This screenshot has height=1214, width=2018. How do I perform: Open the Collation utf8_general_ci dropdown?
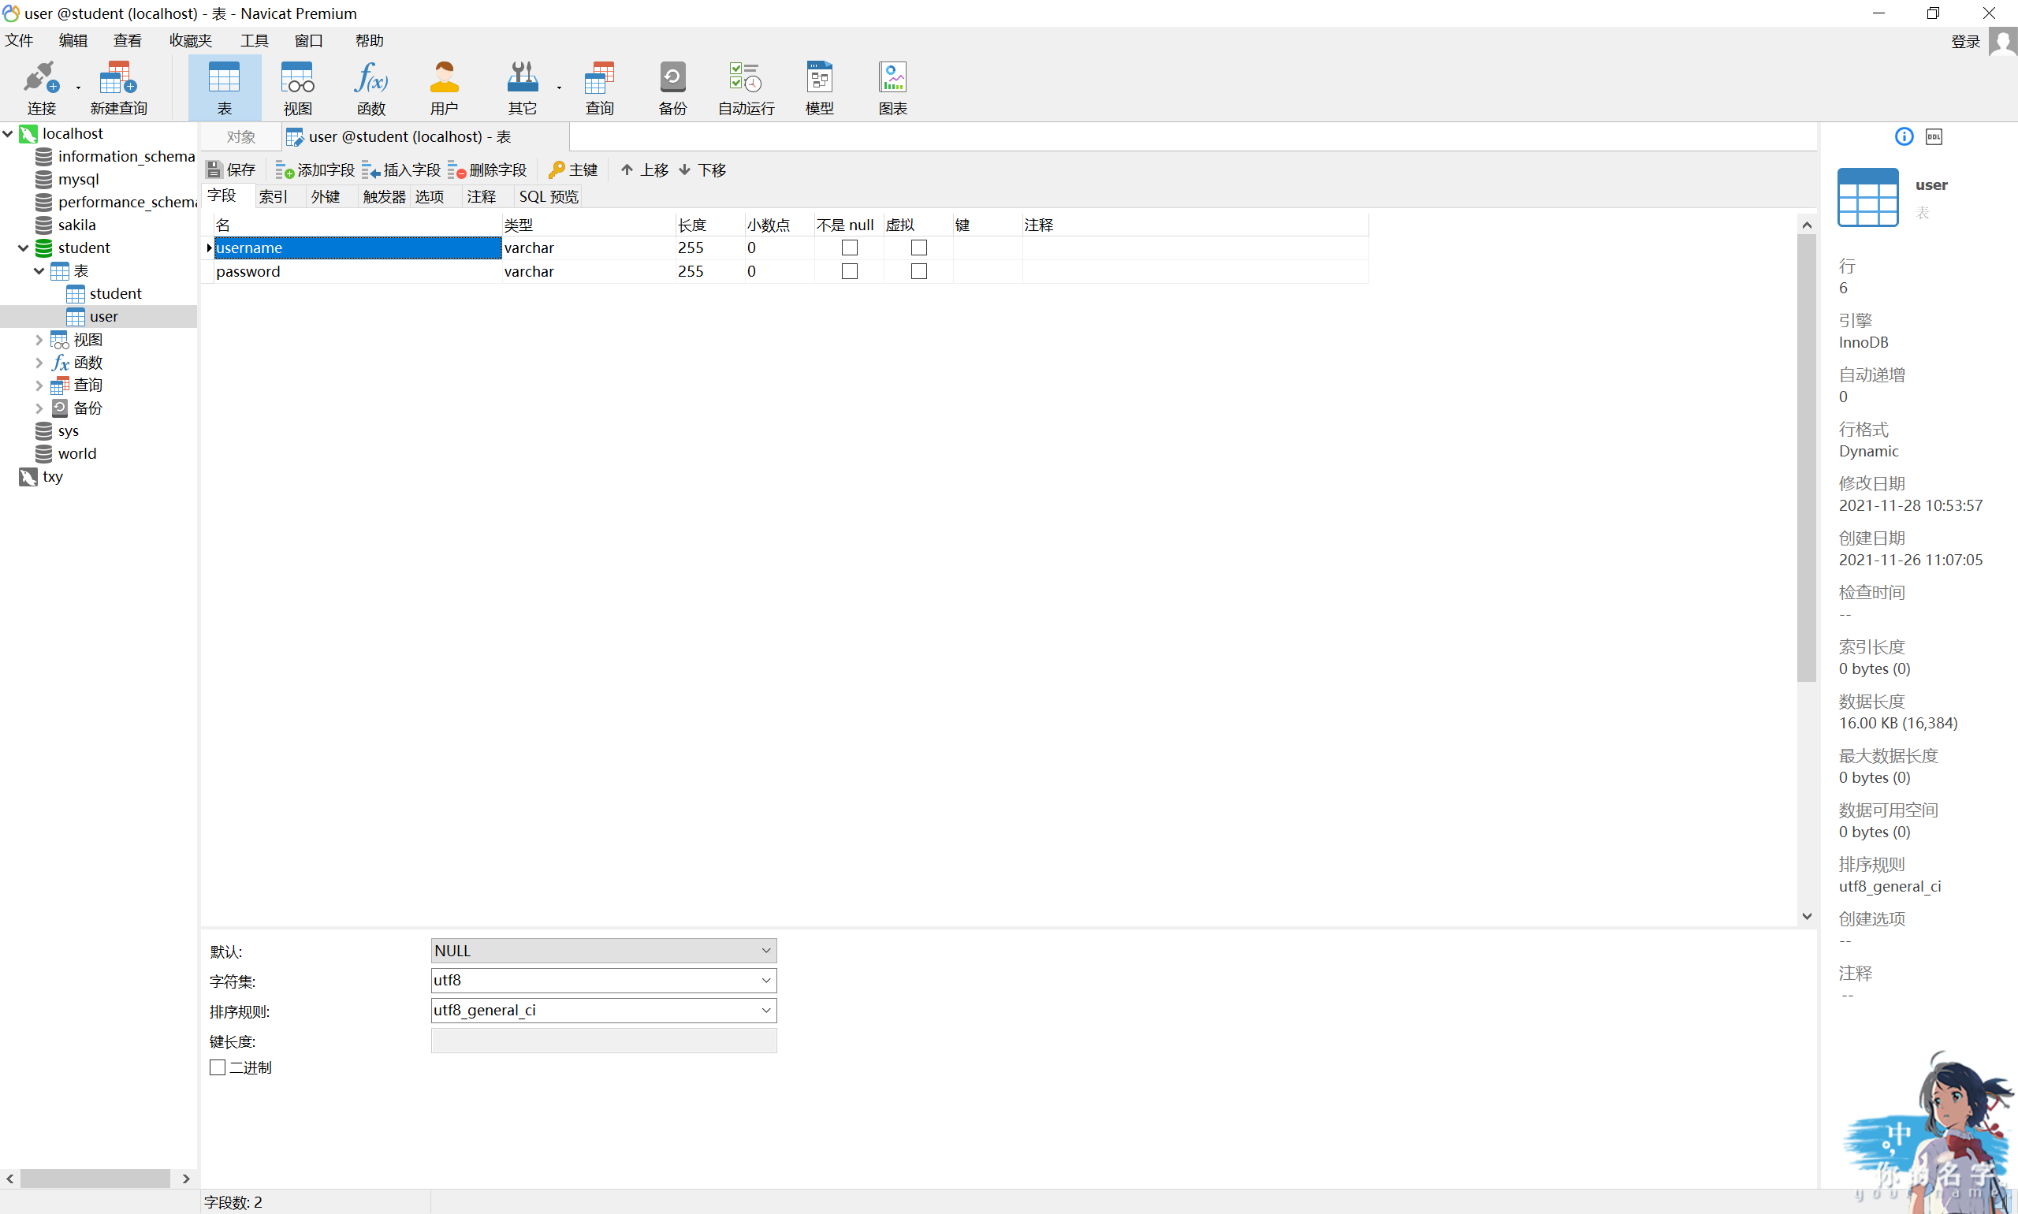(x=604, y=1011)
